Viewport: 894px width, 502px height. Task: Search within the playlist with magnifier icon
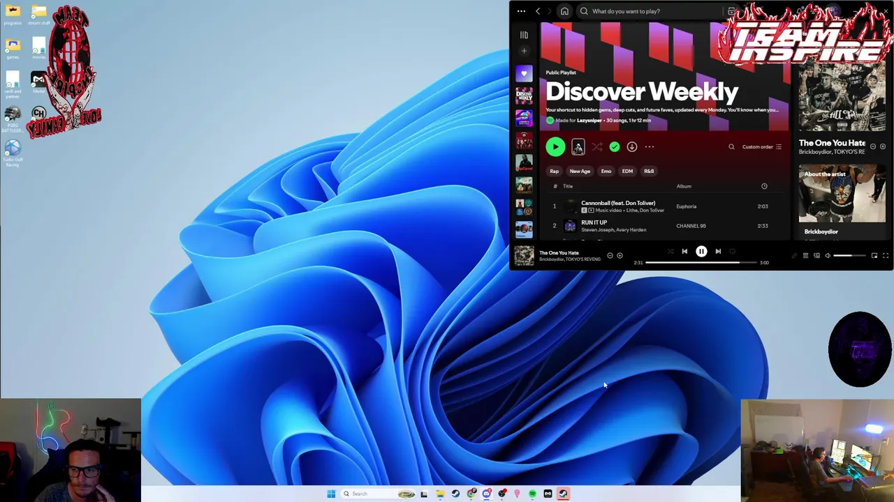coord(731,146)
